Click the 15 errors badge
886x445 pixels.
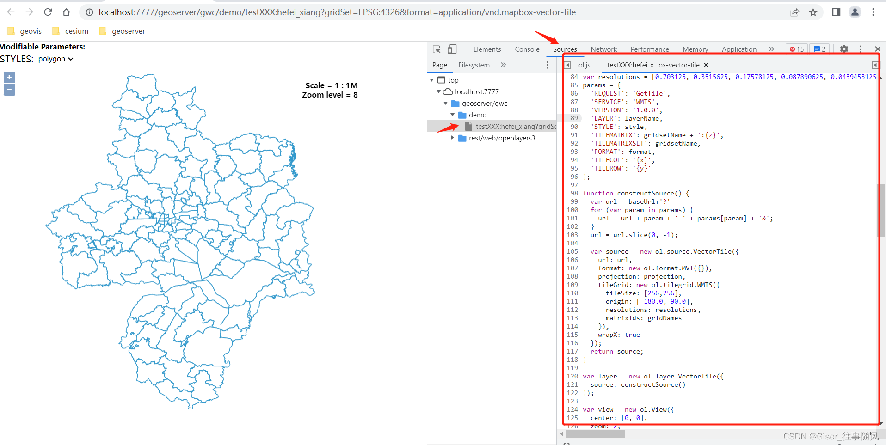796,49
